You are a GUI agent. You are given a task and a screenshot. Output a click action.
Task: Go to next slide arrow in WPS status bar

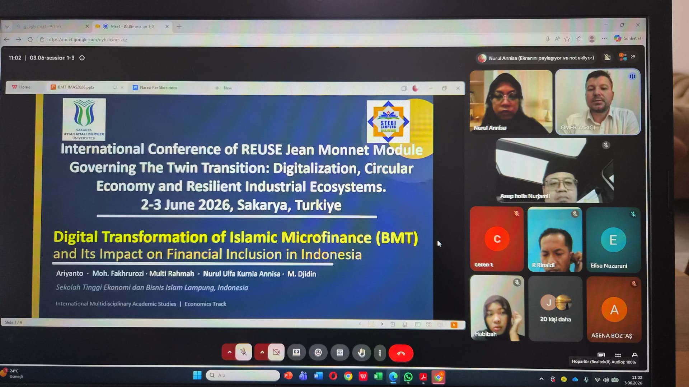tap(382, 324)
